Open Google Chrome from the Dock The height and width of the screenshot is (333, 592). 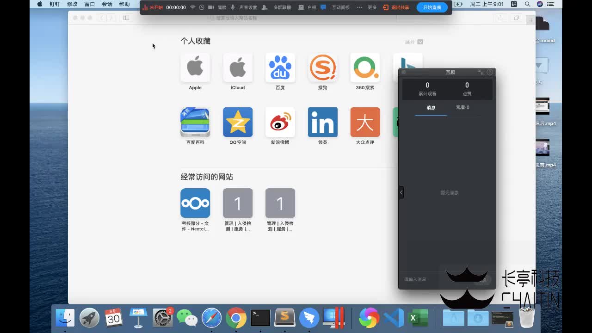tap(236, 318)
